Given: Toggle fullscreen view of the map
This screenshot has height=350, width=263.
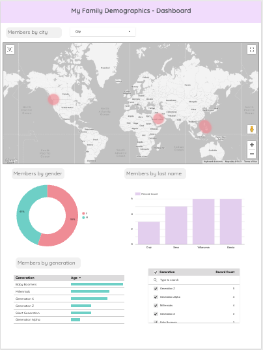Looking at the screenshot, I should coord(252,50).
